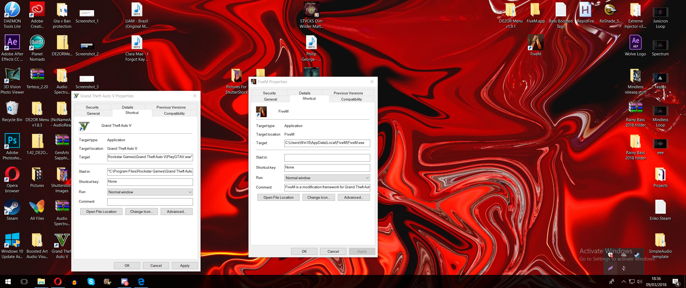This screenshot has height=288, width=686.
Task: Select Terteus_2.20 archive icon
Action: pyautogui.click(x=37, y=78)
